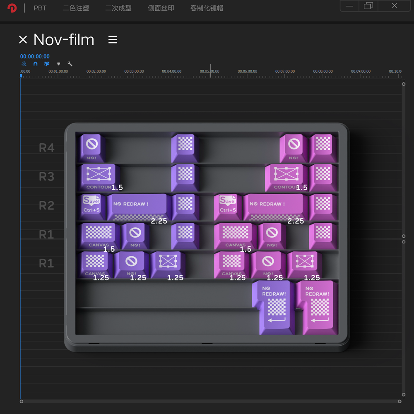Open the 侧面丝印 menu
The image size is (414, 414).
161,8
